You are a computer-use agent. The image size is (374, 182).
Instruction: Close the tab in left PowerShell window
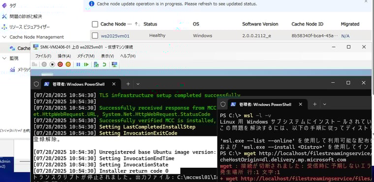pyautogui.click(x=114, y=84)
